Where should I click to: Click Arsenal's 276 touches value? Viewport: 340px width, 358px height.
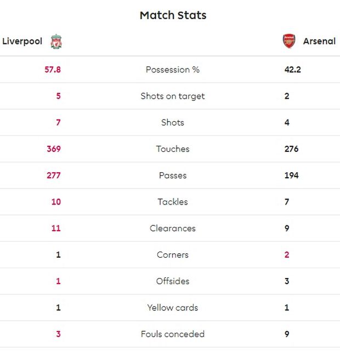[x=292, y=149]
